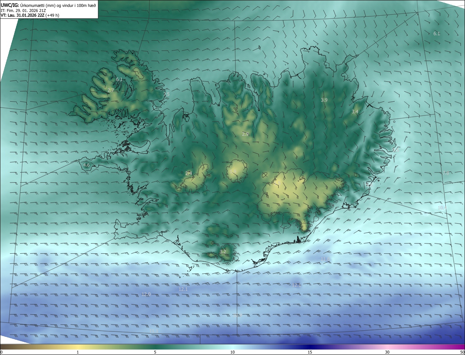Click the 30 tick on the colour scale
Viewport: 465px width, 355px height.
(387, 352)
